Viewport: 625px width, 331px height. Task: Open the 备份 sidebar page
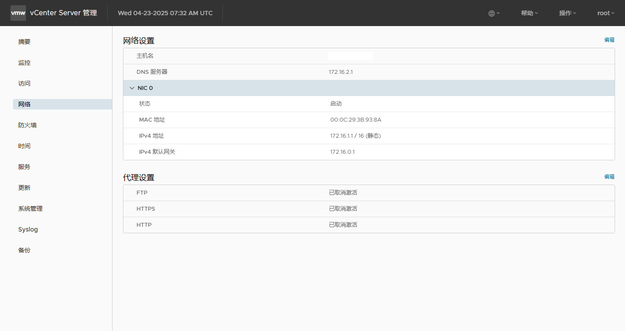coord(24,250)
